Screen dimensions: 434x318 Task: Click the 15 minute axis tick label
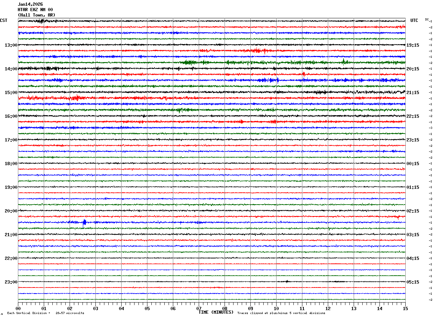(x=405, y=308)
